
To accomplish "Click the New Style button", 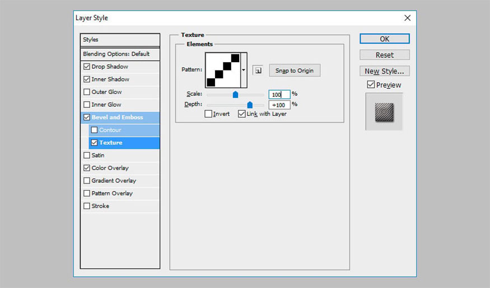I will point(384,71).
